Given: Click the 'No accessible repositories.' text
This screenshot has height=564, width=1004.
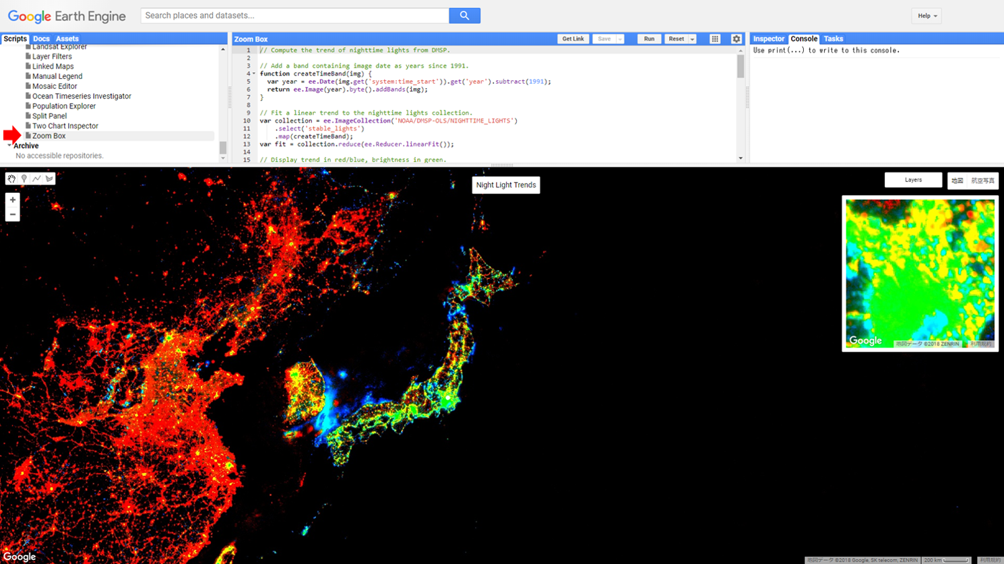Looking at the screenshot, I should (x=59, y=156).
